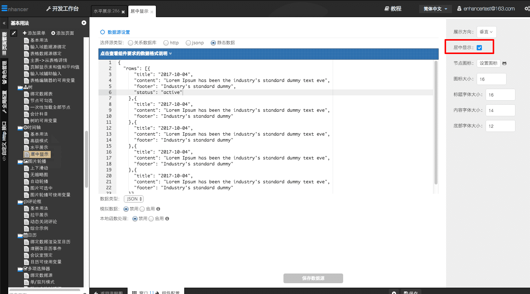Click the info icon next to 模拟数据 启用
The width and height of the screenshot is (530, 294).
coord(158,209)
